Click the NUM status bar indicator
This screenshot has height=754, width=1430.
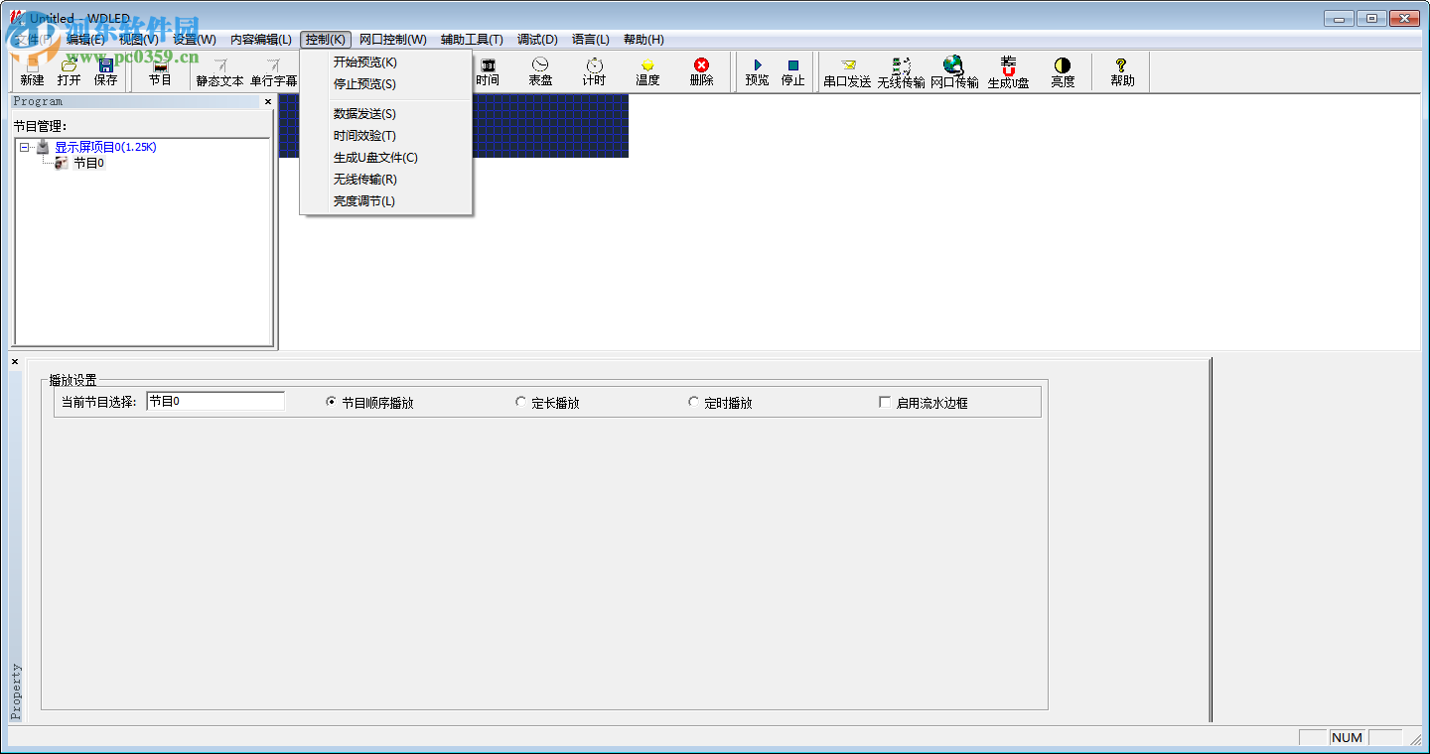(x=1347, y=737)
